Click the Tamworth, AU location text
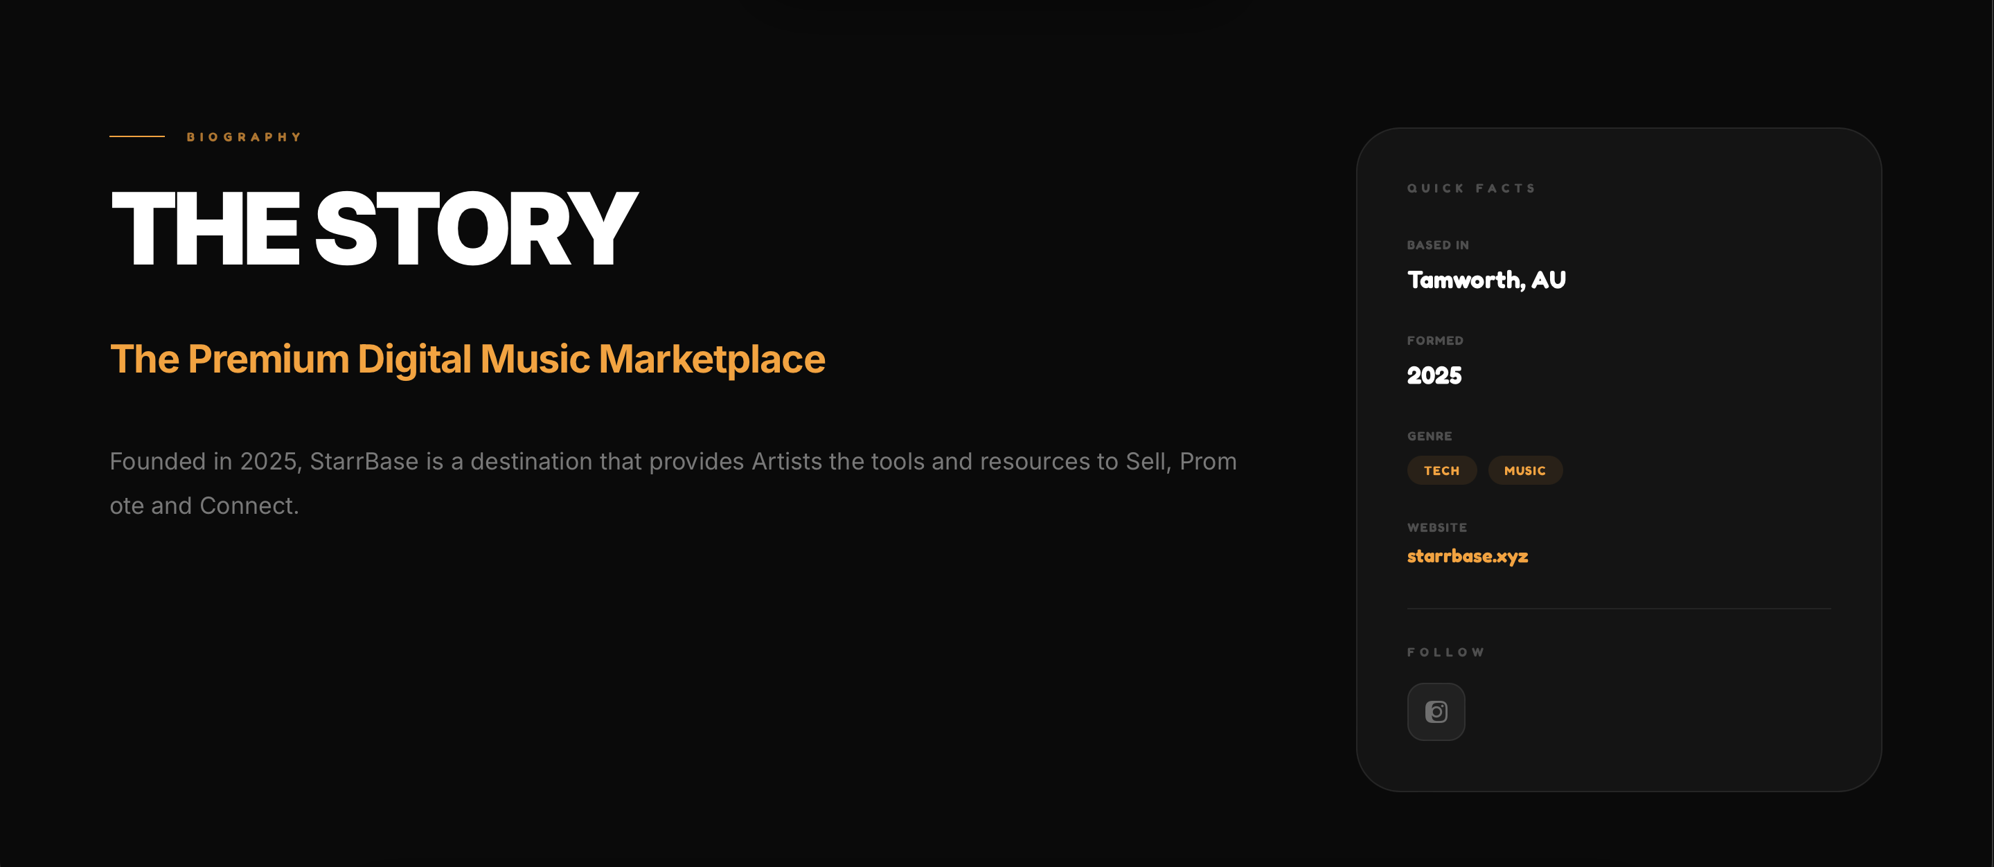1994x867 pixels. click(1486, 280)
